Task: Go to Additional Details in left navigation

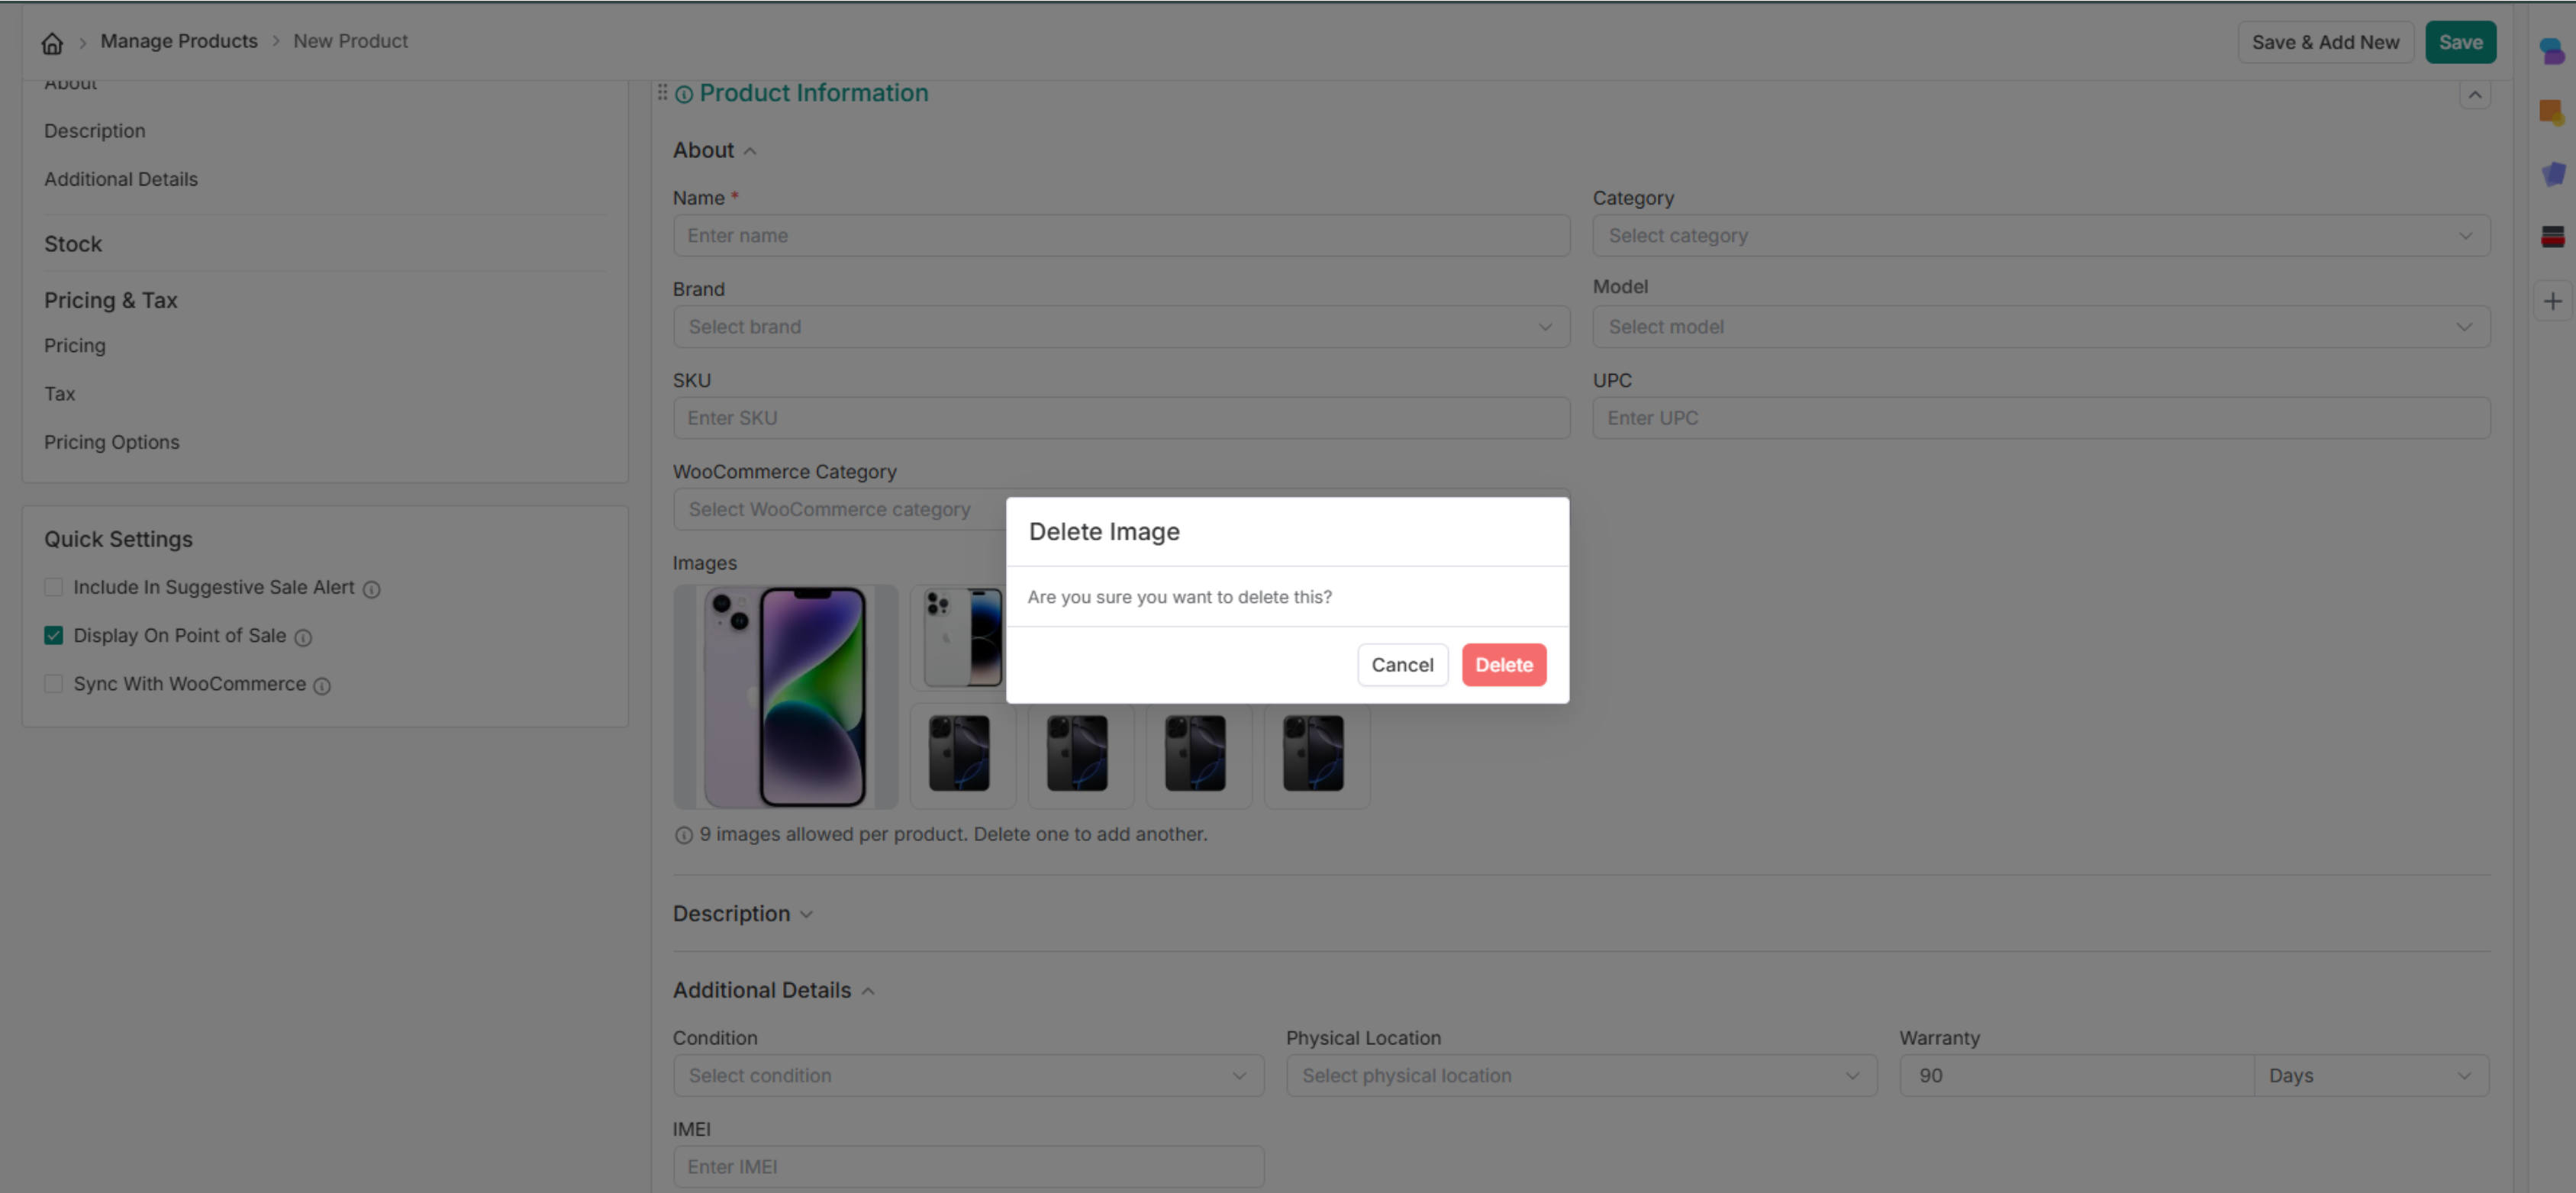Action: [121, 179]
